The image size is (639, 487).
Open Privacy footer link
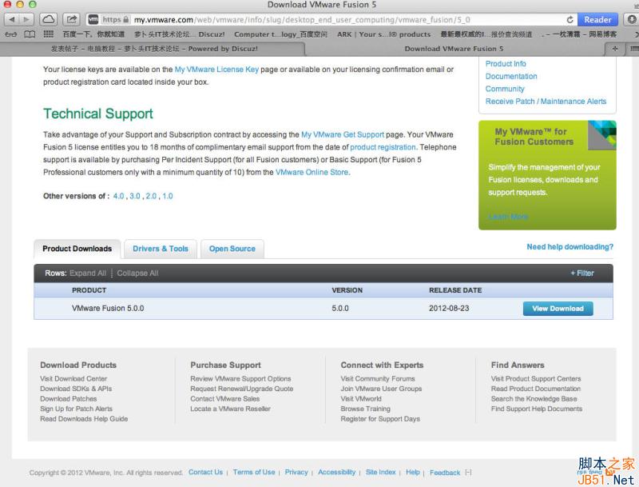(296, 473)
